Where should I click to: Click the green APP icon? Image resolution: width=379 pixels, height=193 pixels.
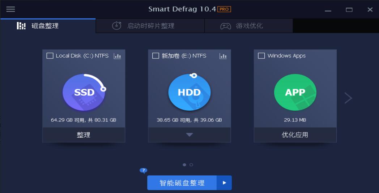pos(295,92)
